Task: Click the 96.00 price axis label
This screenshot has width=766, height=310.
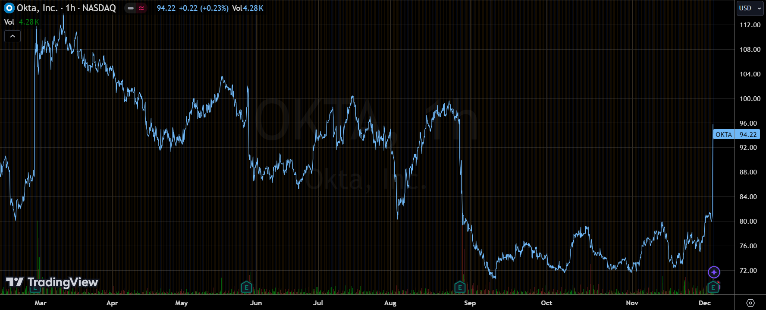Action: pos(748,123)
